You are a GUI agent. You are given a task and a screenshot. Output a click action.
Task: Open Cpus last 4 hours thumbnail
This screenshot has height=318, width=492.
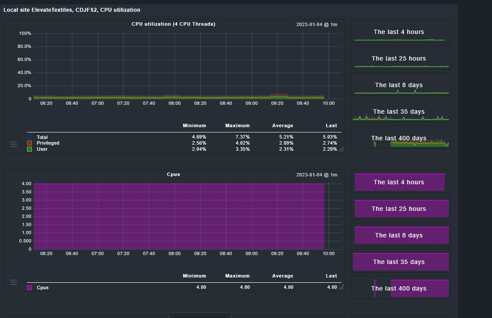tap(401, 181)
